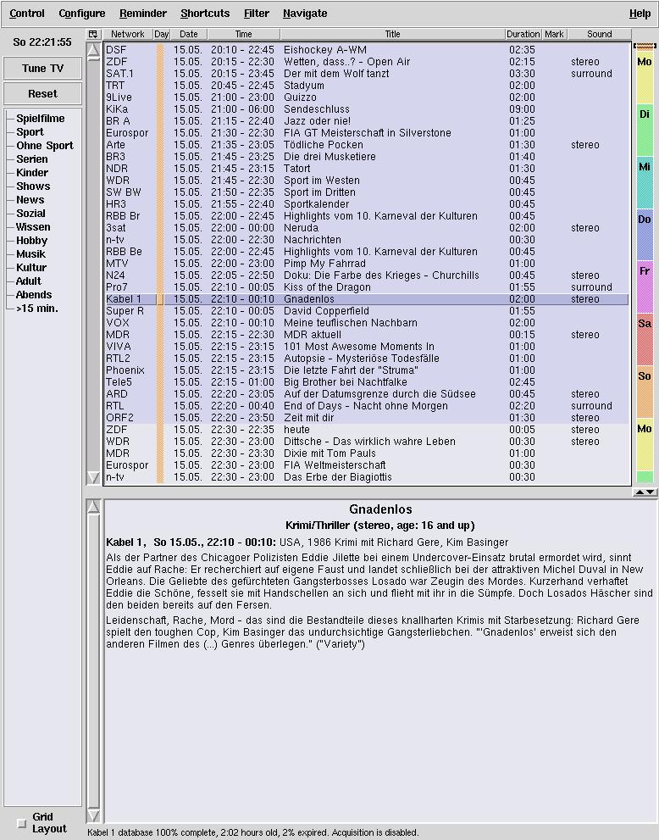This screenshot has width=659, height=840.
Task: Toggle the Ohne Sport filter shortcut
Action: pyautogui.click(x=44, y=146)
